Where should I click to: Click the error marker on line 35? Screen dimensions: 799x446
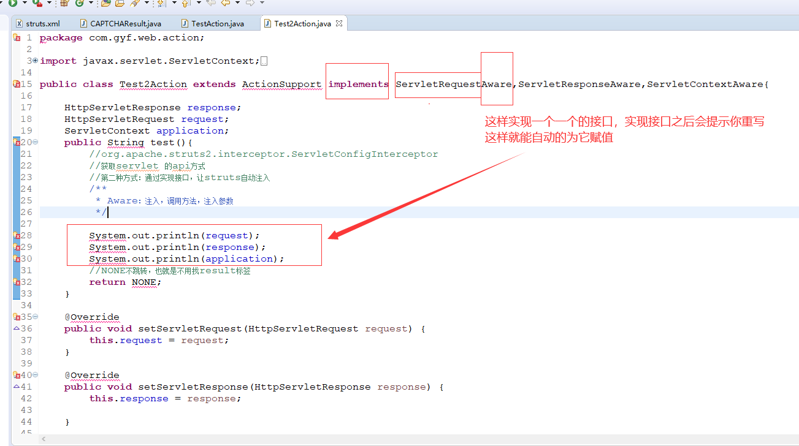point(17,317)
